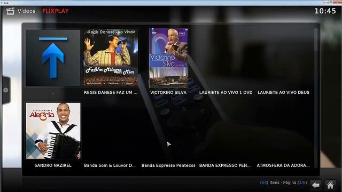The width and height of the screenshot is (342, 192).
Task: Click the 'Vídeos' header label
Action: click(x=26, y=11)
